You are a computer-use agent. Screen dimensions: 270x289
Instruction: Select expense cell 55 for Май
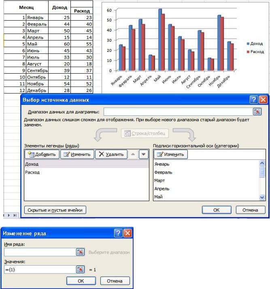tap(82, 44)
